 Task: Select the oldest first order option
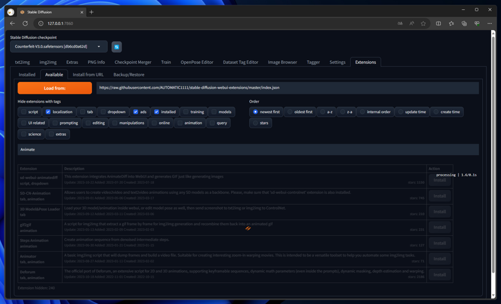pyautogui.click(x=290, y=112)
